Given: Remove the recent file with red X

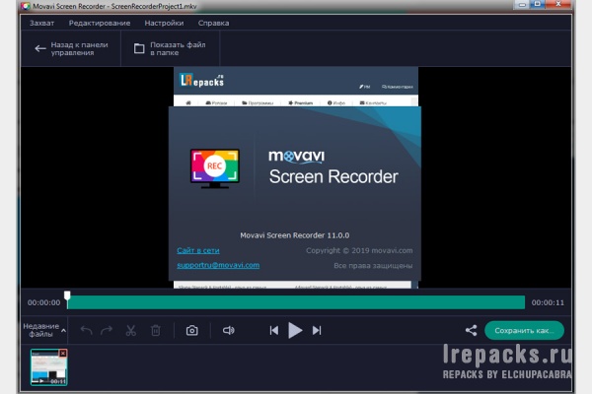Looking at the screenshot, I should pos(63,353).
